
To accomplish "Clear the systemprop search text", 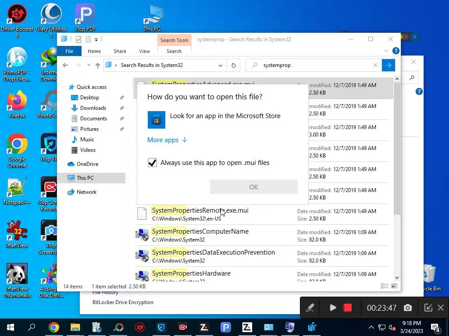I will [x=375, y=65].
